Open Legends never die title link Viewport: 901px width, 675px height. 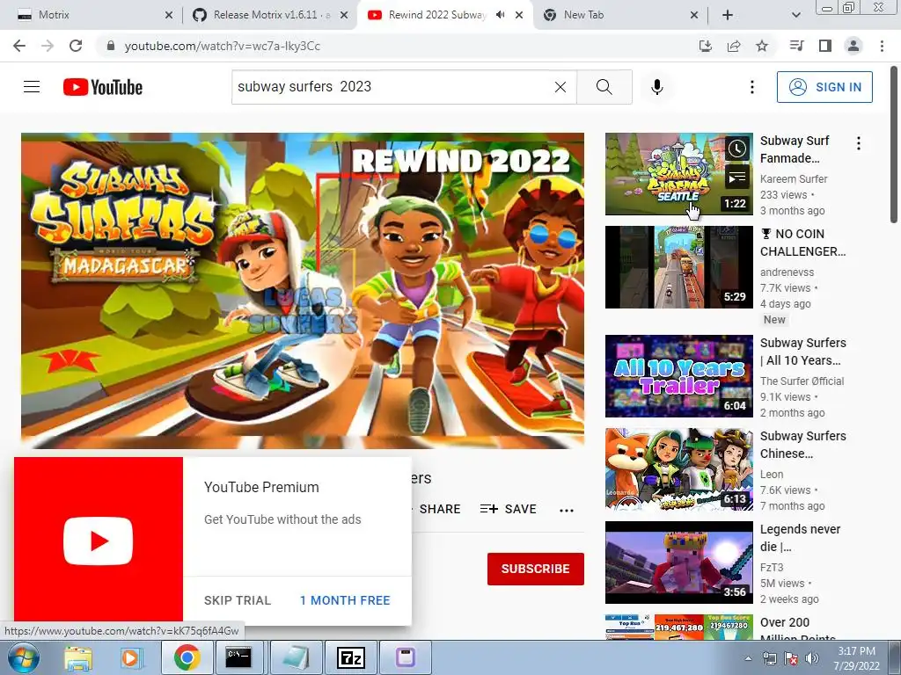801,538
